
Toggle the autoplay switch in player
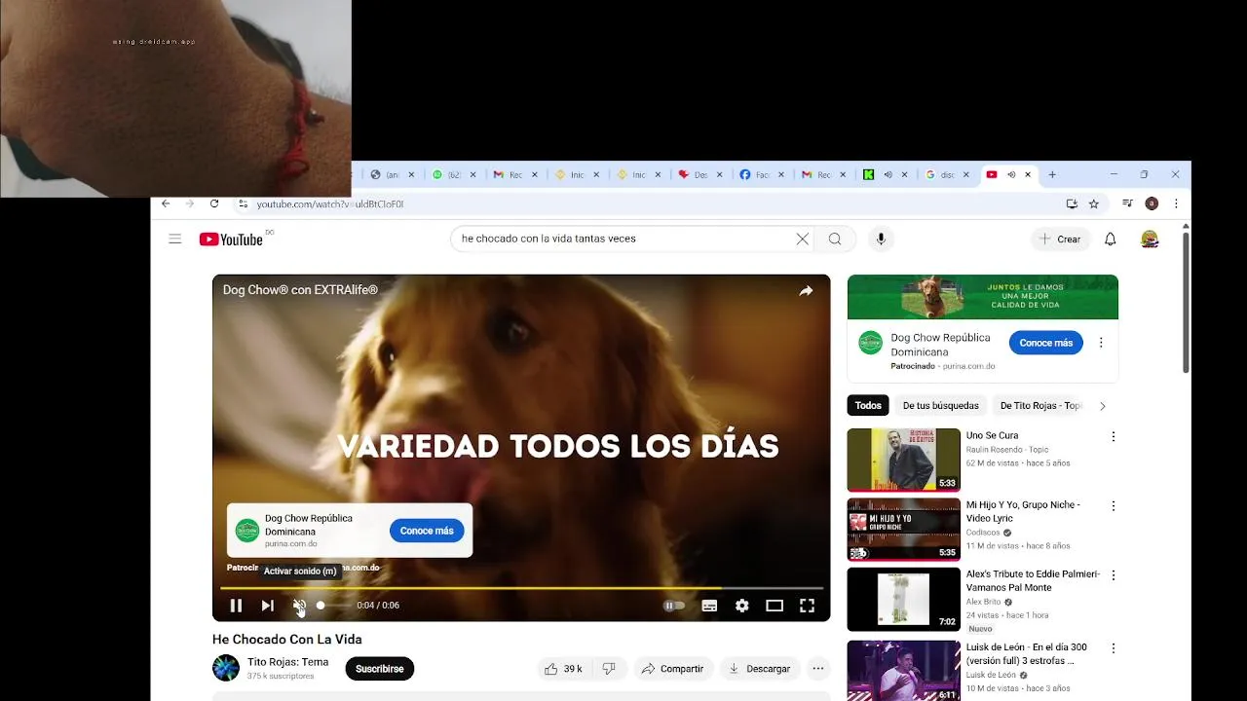tap(674, 606)
